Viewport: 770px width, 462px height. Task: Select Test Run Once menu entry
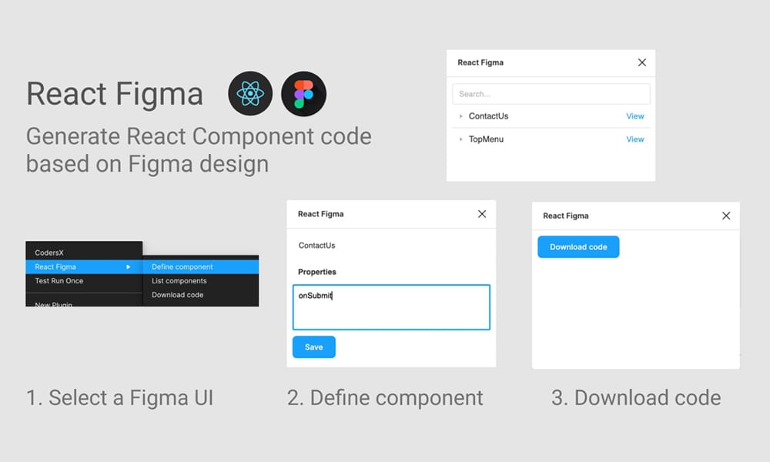(x=58, y=281)
